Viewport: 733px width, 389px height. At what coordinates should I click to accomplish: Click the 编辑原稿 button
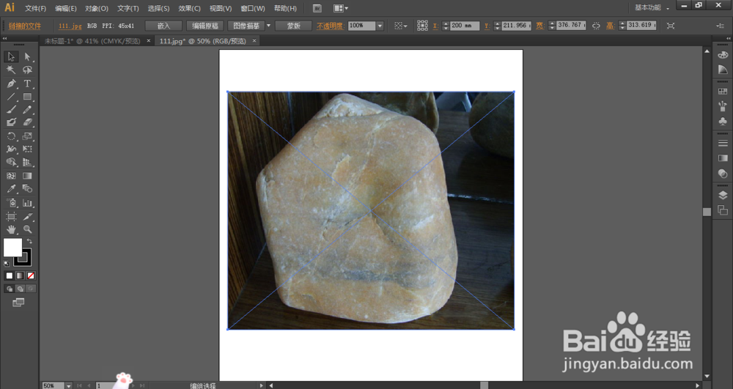click(x=205, y=26)
